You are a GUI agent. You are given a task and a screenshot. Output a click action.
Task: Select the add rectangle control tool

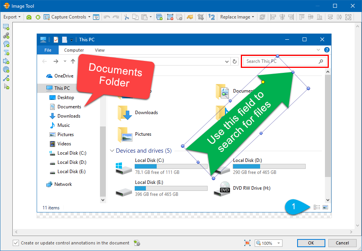tap(6, 27)
